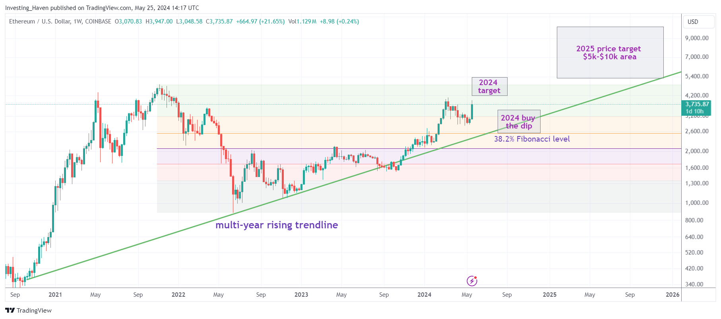Click the 2023 time axis label
This screenshot has width=721, height=319.
[x=301, y=295]
